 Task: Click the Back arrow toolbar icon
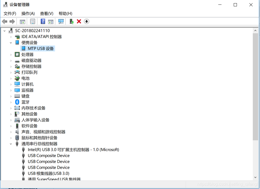point(5,21)
